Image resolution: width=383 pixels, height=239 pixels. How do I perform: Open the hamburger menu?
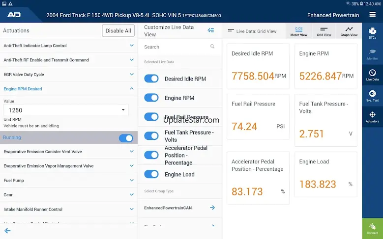tap(372, 15)
